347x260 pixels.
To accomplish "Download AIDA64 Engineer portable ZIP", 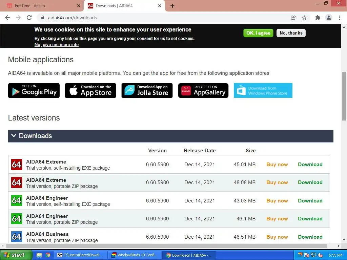I will (x=310, y=219).
